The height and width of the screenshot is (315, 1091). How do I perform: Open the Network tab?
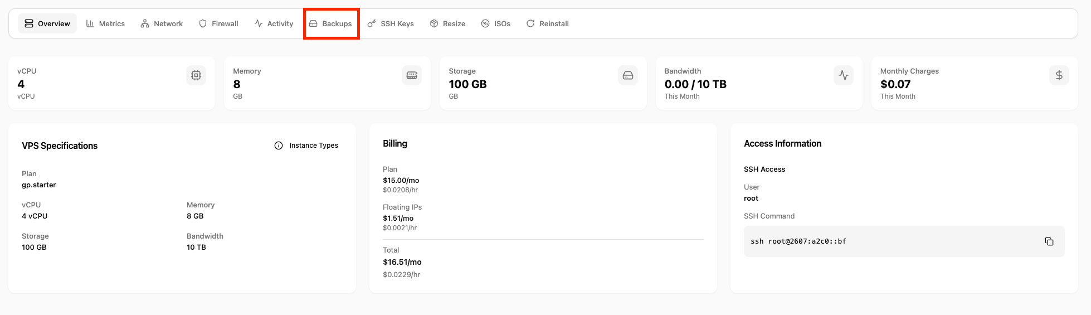(162, 23)
